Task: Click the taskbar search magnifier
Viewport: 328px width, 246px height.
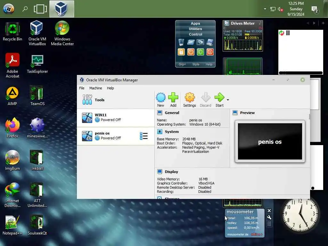Action: click(x=25, y=9)
